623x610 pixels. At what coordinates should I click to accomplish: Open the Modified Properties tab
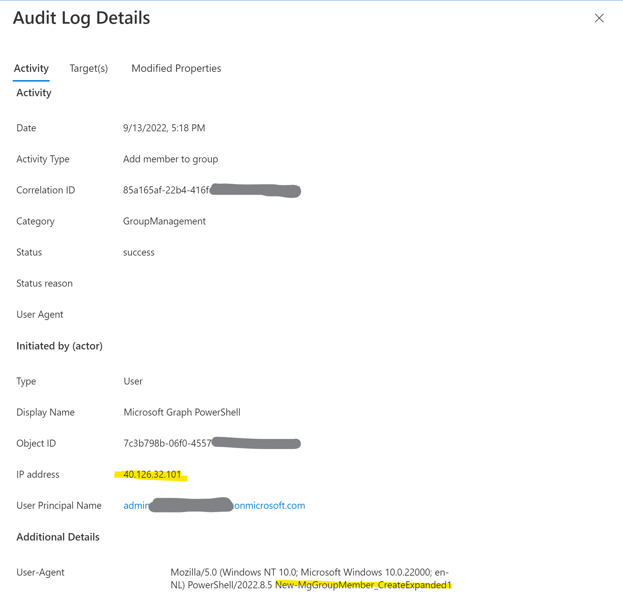pos(176,68)
